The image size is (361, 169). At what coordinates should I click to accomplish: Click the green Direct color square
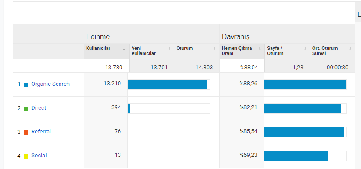(26, 109)
